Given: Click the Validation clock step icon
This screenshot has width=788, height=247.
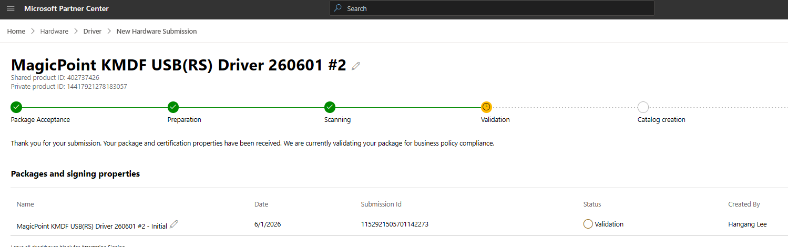Looking at the screenshot, I should click(486, 107).
